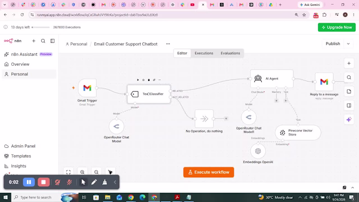
Task: Collapse the left sidebar
Action: (x=53, y=41)
